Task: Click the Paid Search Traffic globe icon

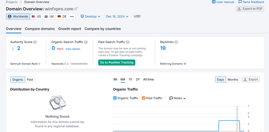Action: tap(128, 42)
